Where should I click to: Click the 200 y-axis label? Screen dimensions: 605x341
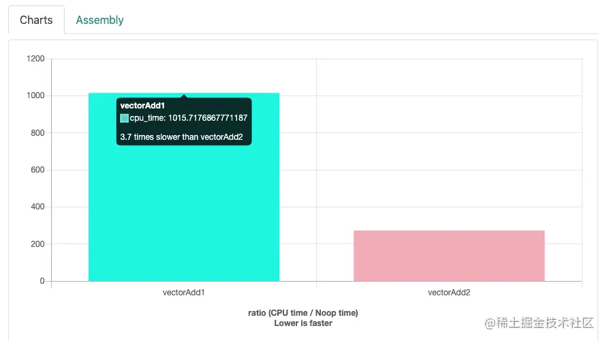(x=37, y=244)
